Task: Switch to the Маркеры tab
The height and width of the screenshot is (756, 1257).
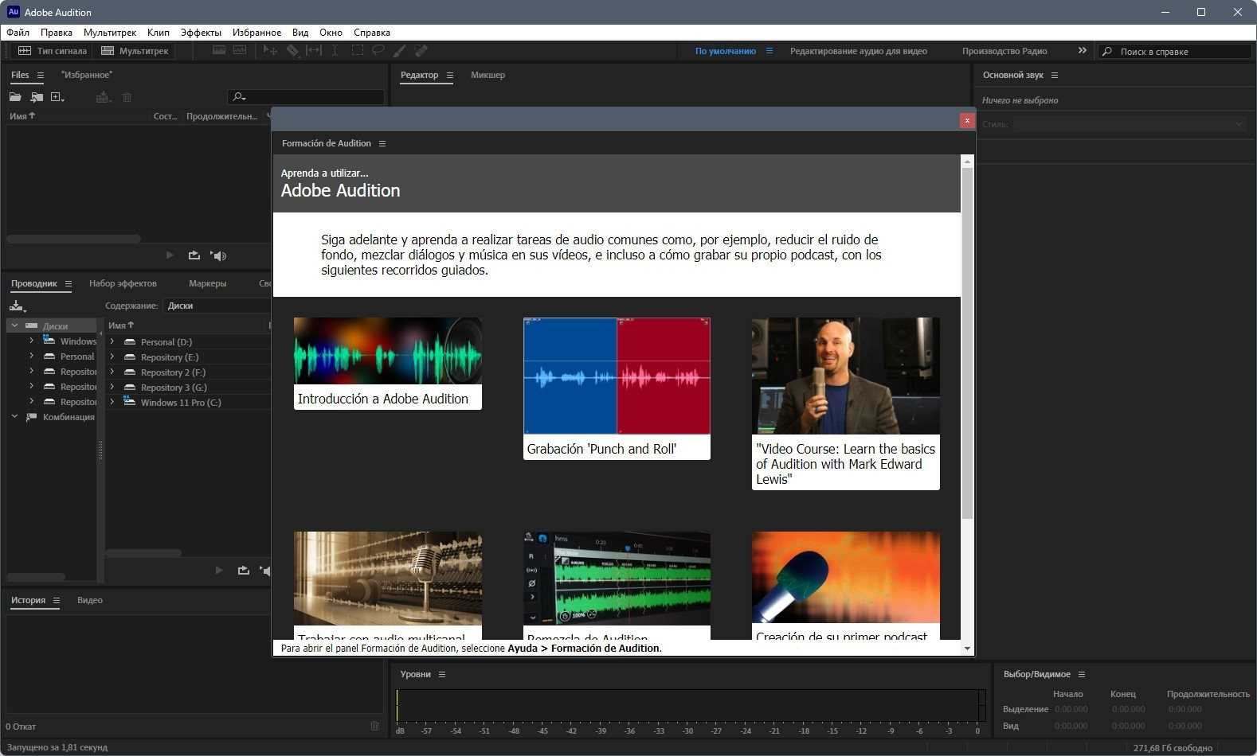Action: tap(207, 283)
